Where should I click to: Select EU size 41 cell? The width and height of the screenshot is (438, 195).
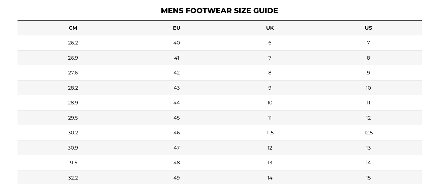click(x=177, y=58)
